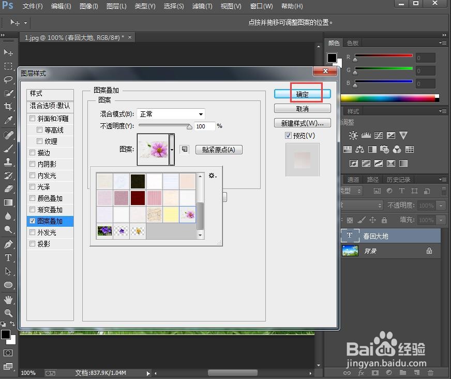This screenshot has width=451, height=379.
Task: Toggle Quick Mask mode icon
Action: (x=8, y=353)
